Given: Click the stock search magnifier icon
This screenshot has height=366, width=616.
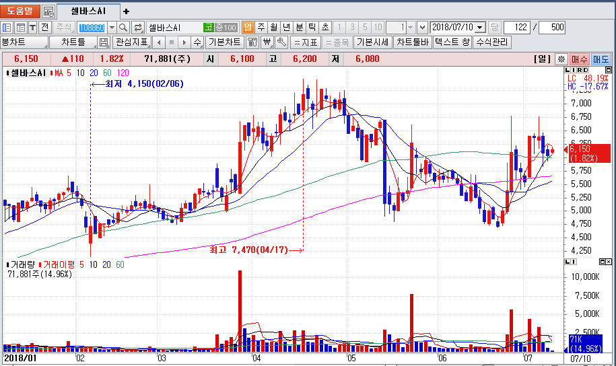Looking at the screenshot, I should (x=124, y=28).
